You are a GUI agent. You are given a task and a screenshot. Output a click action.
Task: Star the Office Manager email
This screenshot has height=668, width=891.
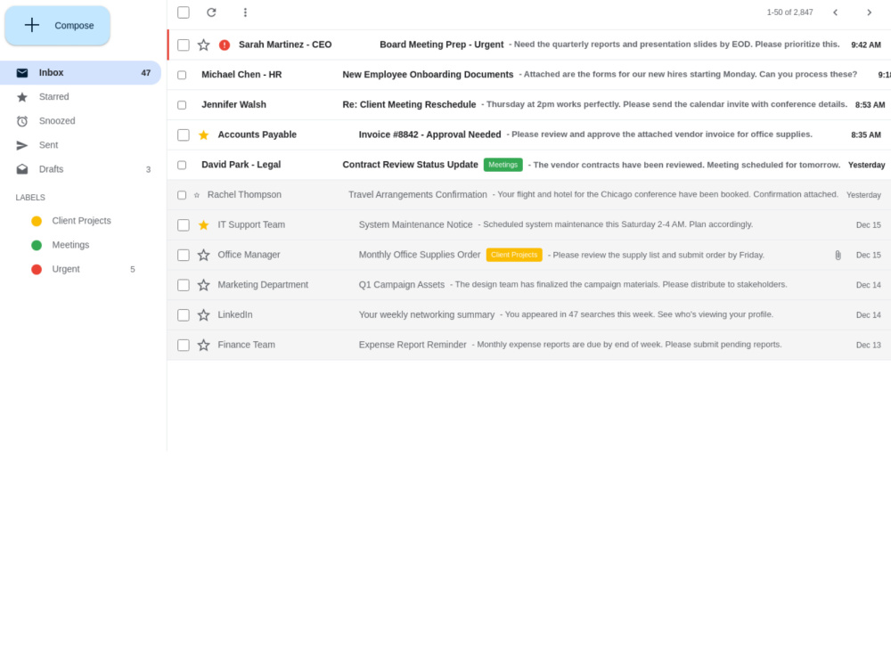(x=203, y=255)
